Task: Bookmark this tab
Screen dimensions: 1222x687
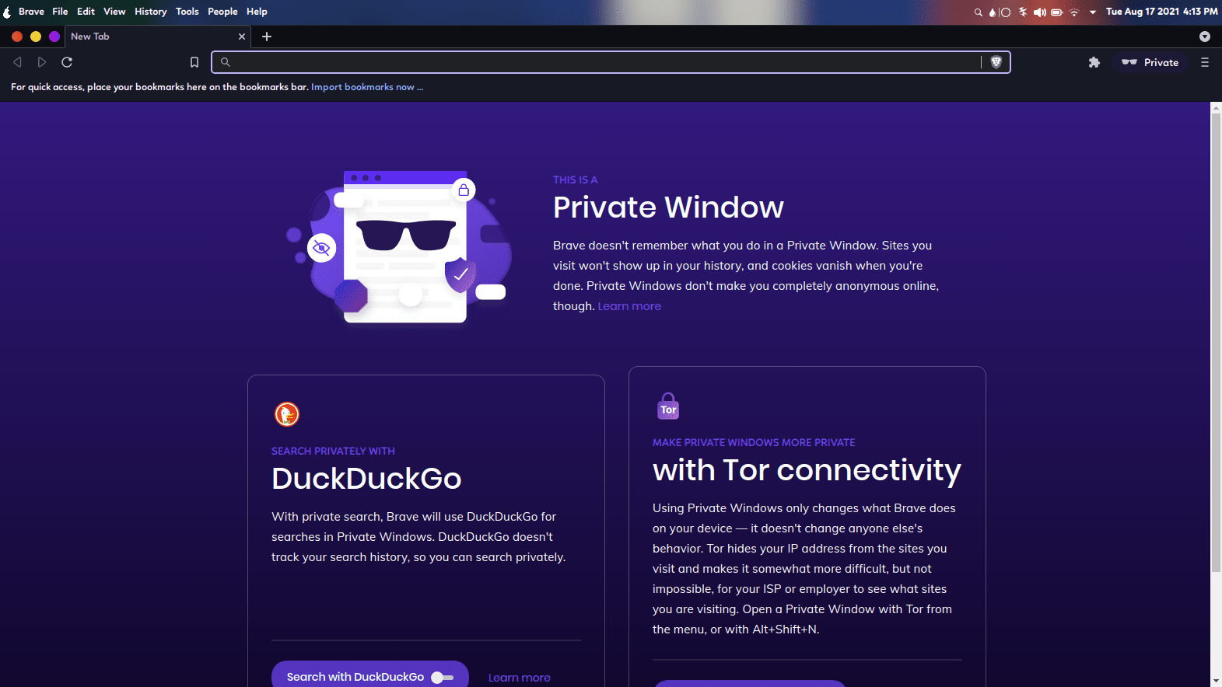Action: [194, 62]
